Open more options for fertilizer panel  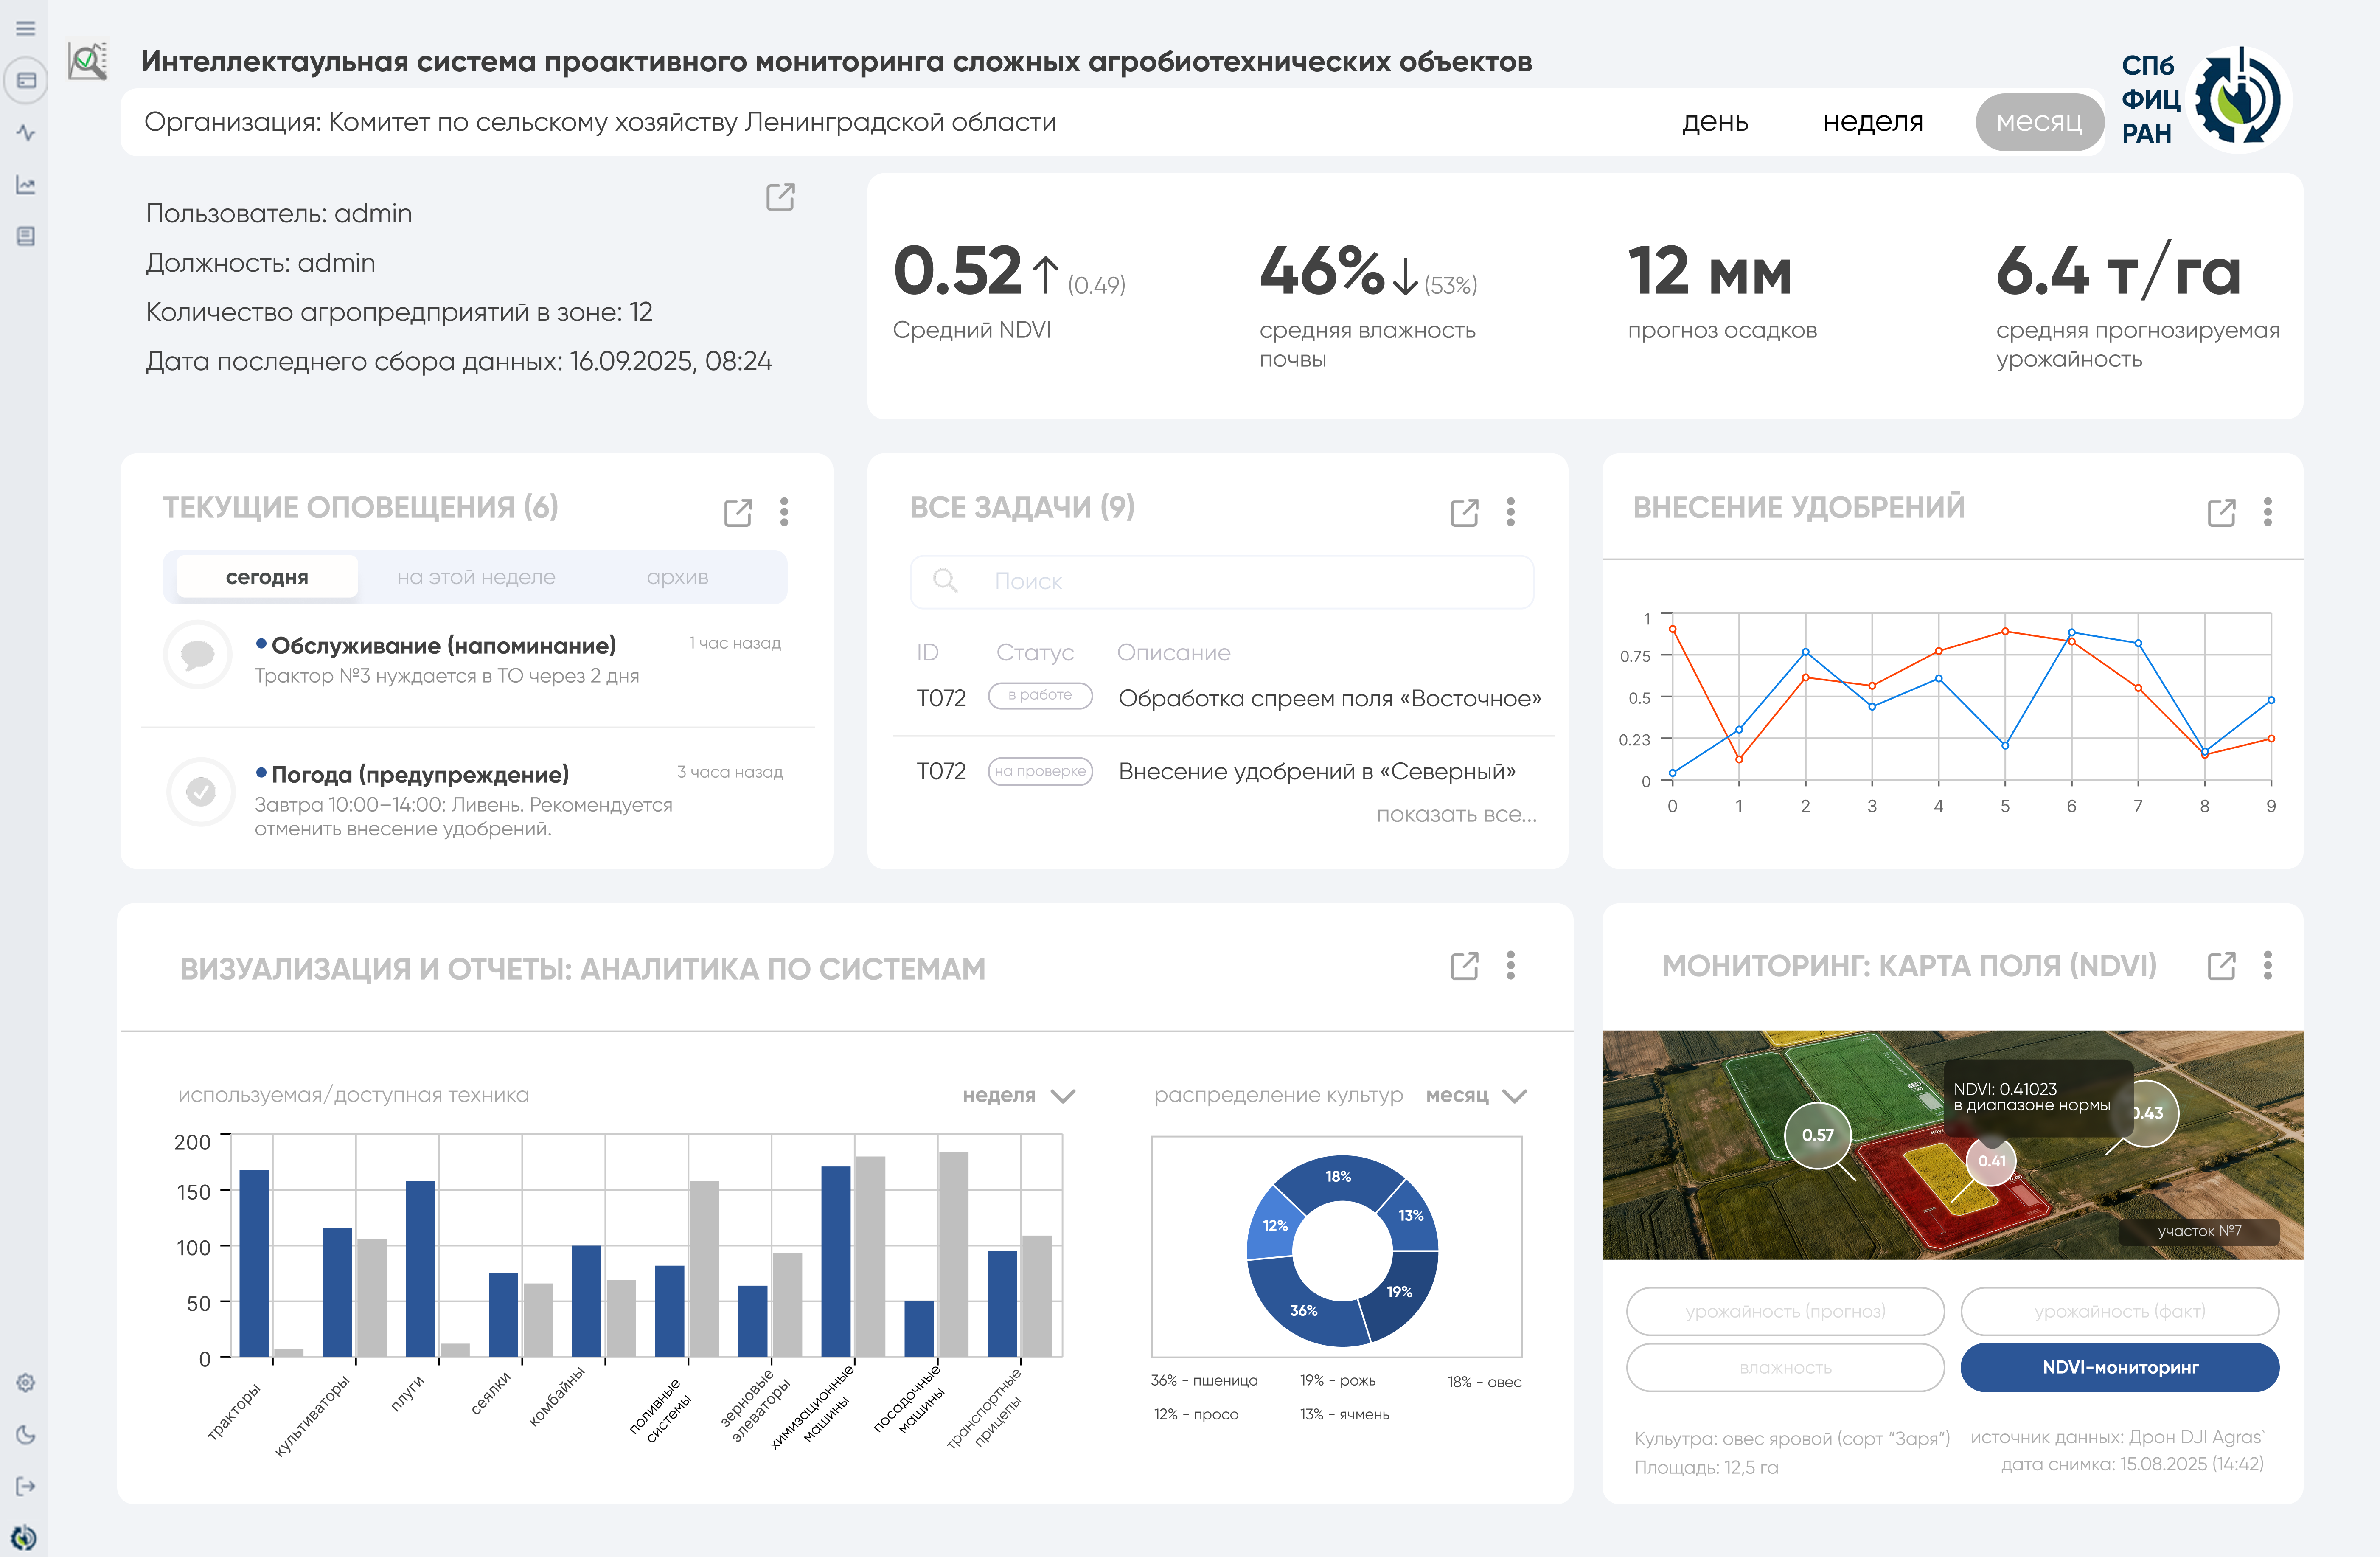(2267, 511)
